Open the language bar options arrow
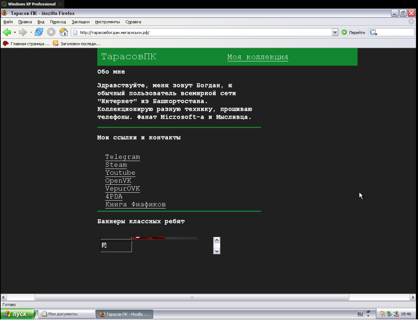 pyautogui.click(x=368, y=316)
